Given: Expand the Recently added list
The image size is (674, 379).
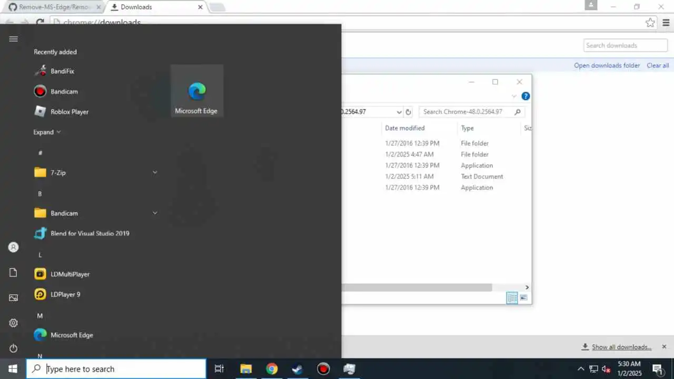Looking at the screenshot, I should coord(47,132).
